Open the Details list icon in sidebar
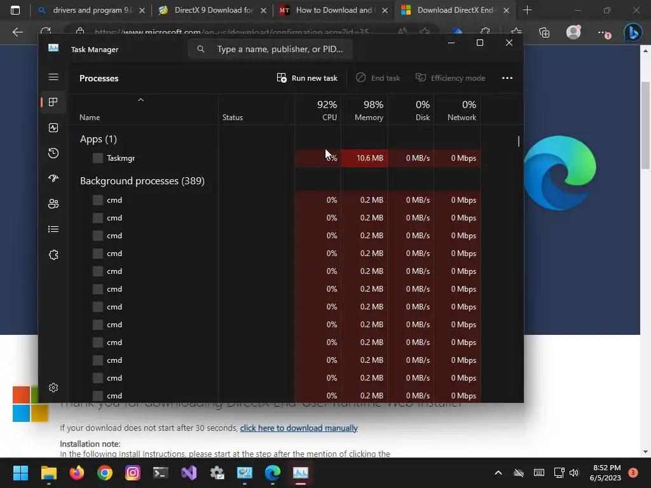 coord(53,229)
